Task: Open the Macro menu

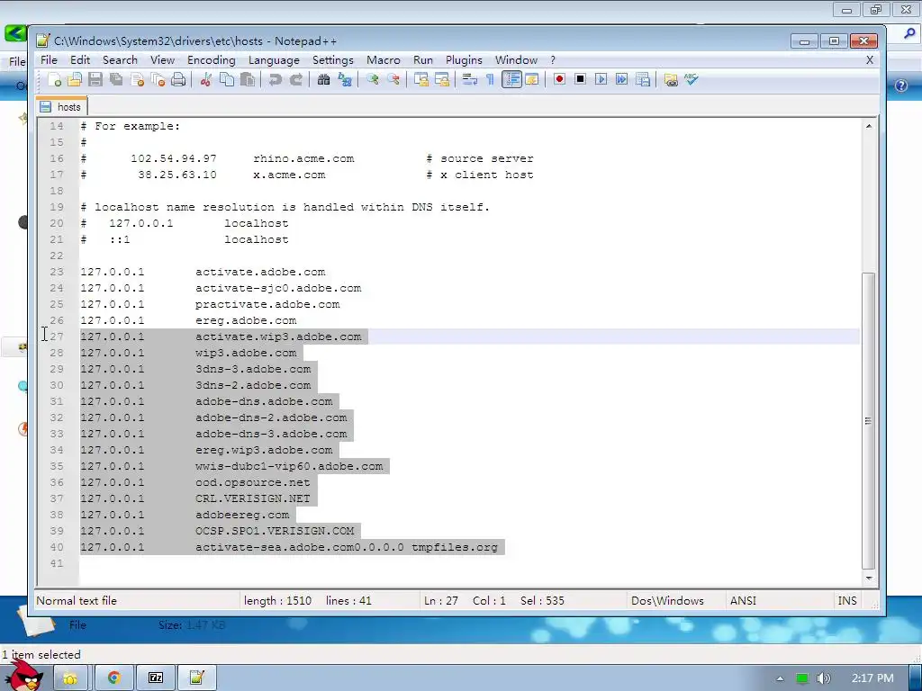Action: click(x=384, y=60)
